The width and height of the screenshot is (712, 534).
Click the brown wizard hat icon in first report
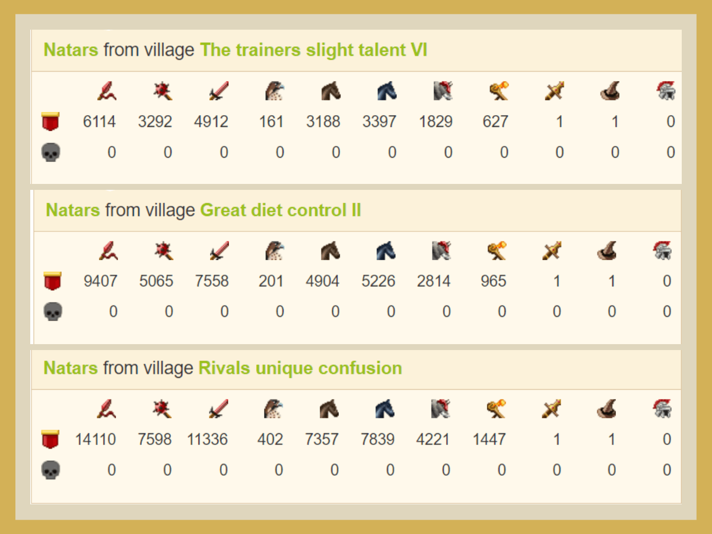pos(609,91)
